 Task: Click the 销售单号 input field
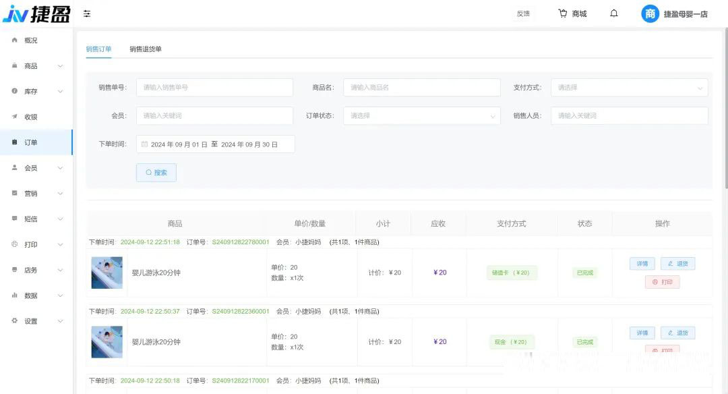pos(214,88)
